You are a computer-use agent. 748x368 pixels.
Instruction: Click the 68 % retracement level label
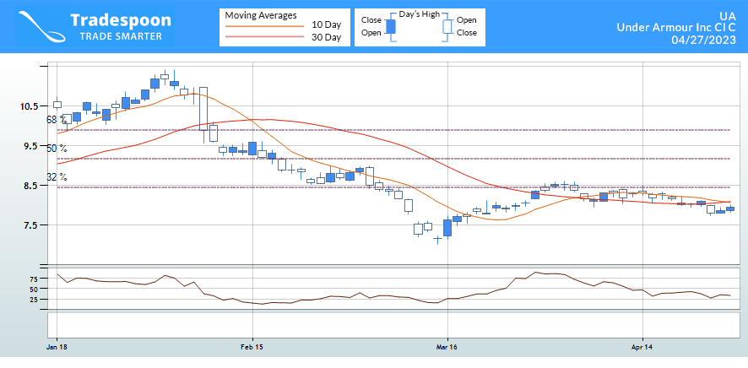pyautogui.click(x=57, y=120)
